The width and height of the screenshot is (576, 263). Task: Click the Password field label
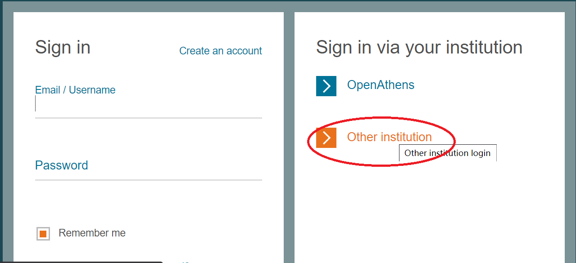[62, 165]
